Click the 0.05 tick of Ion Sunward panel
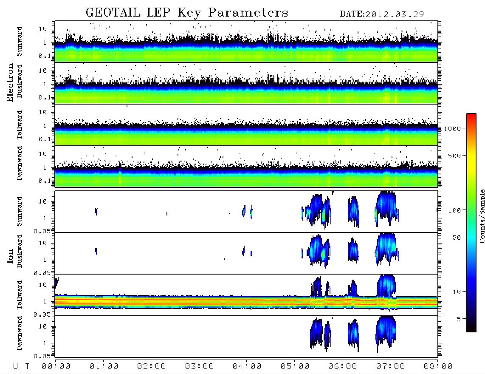485x374 pixels. [x=42, y=231]
